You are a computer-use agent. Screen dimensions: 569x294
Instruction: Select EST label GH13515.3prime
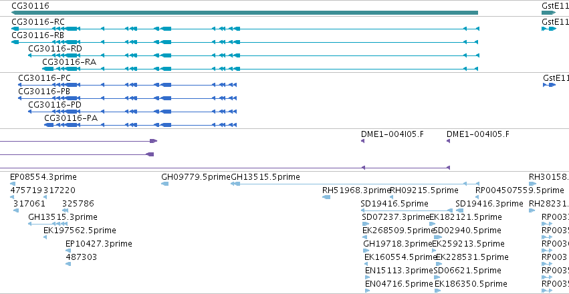click(x=63, y=217)
